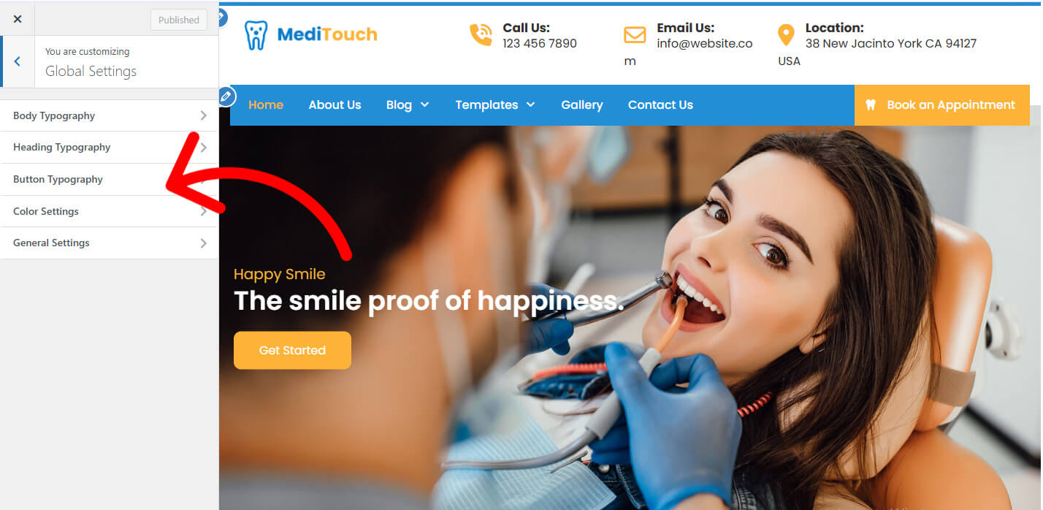Click the pencil edit shortcut beside navigation menu
The image size is (1043, 510).
(x=227, y=96)
